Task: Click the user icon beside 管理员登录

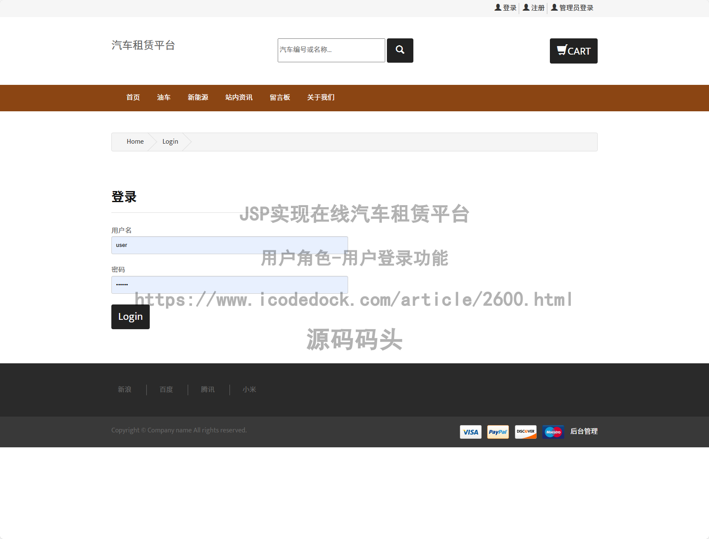Action: (x=554, y=7)
